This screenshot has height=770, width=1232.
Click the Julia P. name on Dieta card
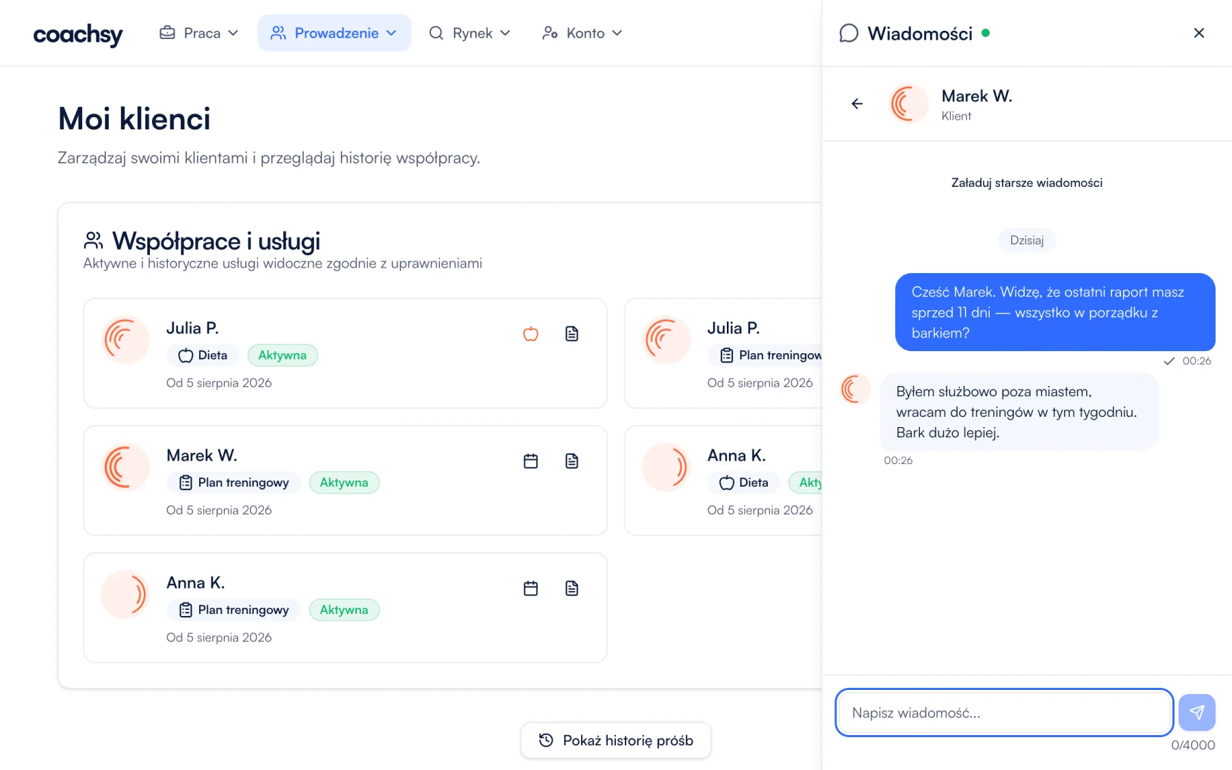coord(192,328)
